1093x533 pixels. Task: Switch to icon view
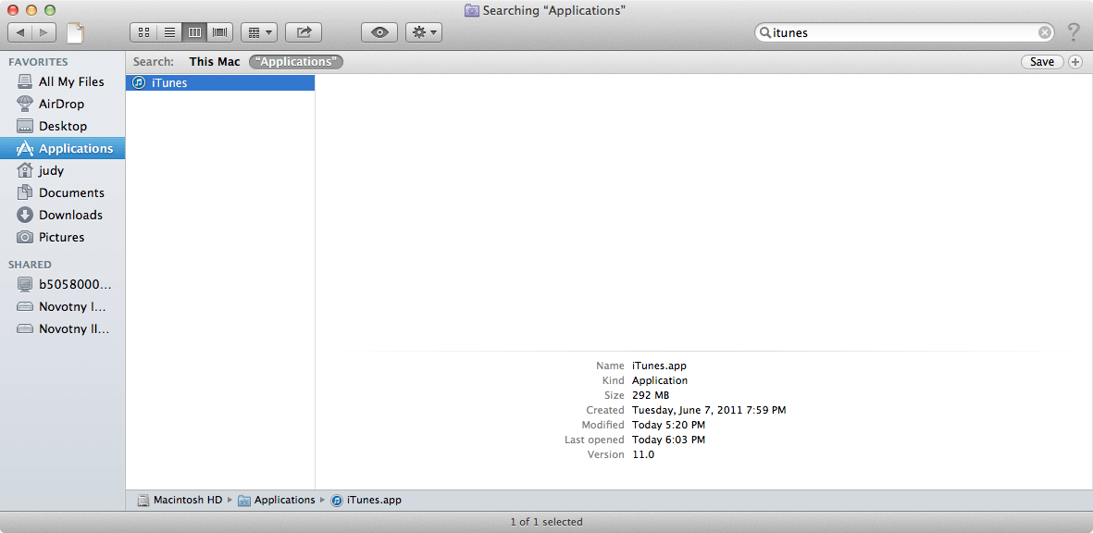click(x=143, y=32)
